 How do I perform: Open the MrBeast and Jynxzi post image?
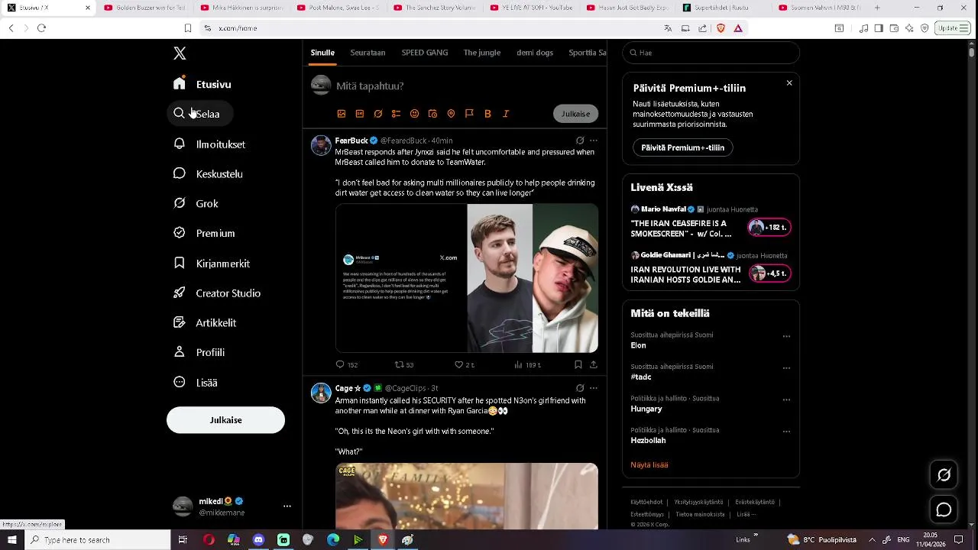pos(467,278)
